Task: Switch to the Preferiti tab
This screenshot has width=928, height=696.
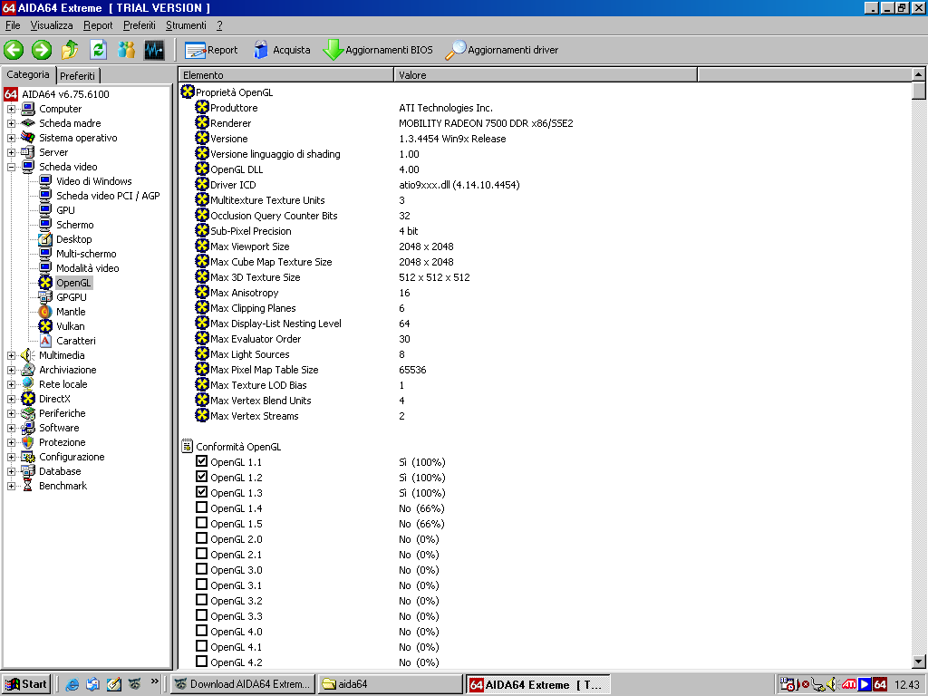Action: pos(78,76)
